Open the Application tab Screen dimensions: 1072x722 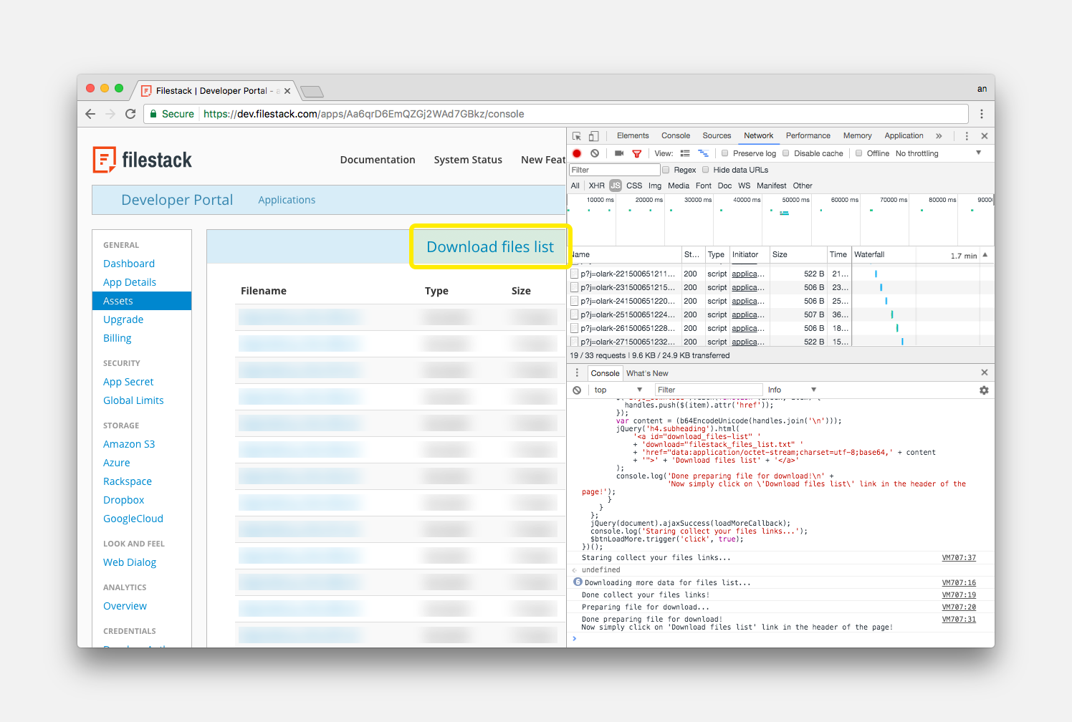point(904,135)
